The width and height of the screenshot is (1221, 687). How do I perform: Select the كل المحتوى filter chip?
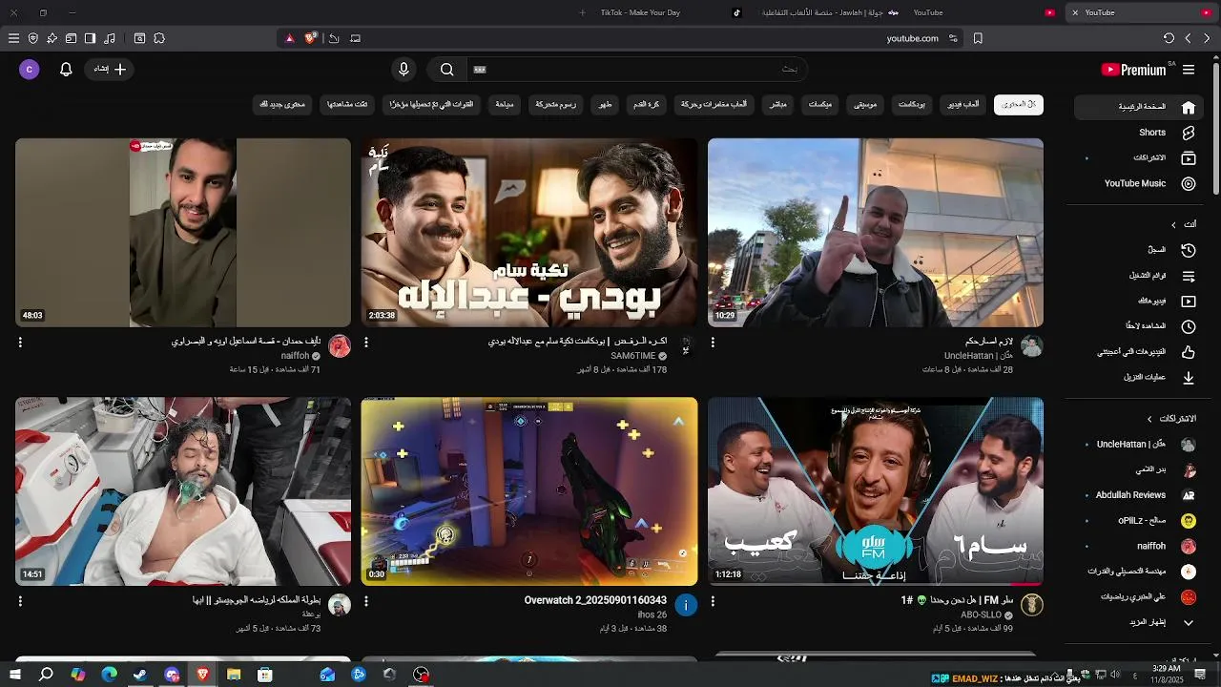pos(1019,104)
